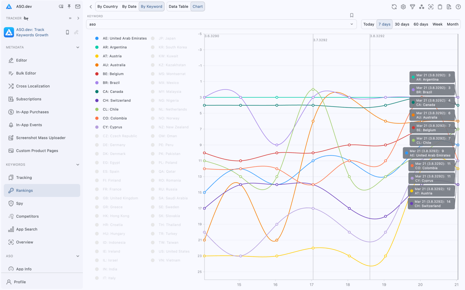465x290 pixels.
Task: Open help using the question mark icon
Action: [458, 6]
